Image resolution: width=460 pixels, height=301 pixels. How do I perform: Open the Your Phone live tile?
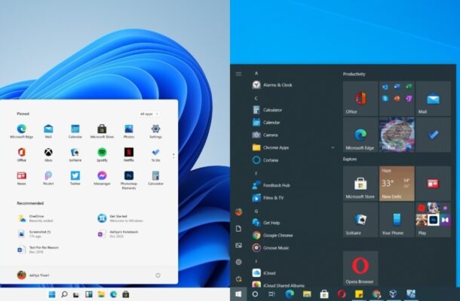click(x=397, y=220)
